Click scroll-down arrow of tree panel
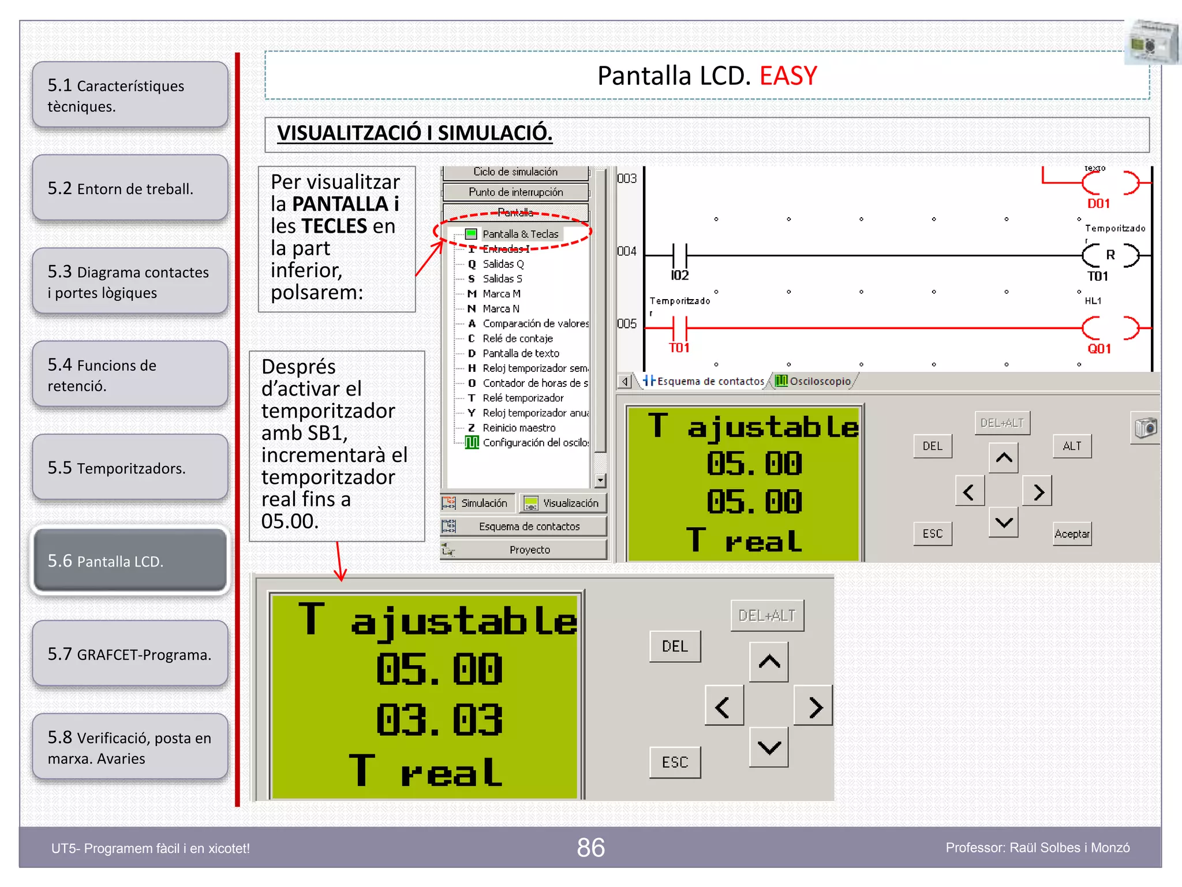This screenshot has width=1182, height=887. (600, 480)
